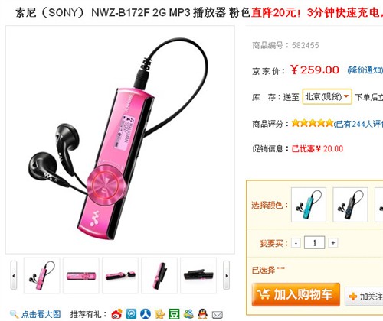Open the 北京(现货) delivery region dropdown
The height and width of the screenshot is (321, 383).
(x=327, y=96)
